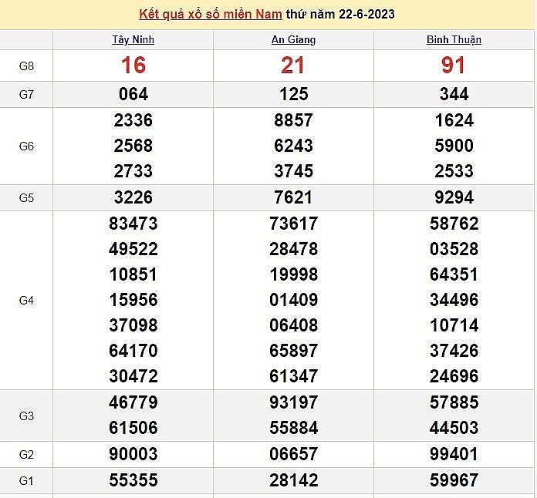Screen dimensions: 537x498
Task: Open the Tây Ninh province link
Action: point(133,40)
